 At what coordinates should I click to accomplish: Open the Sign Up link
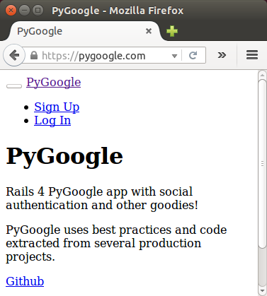tap(57, 107)
